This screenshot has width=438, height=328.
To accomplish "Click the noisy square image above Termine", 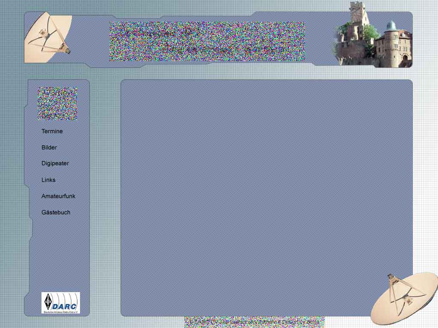I will tap(57, 103).
